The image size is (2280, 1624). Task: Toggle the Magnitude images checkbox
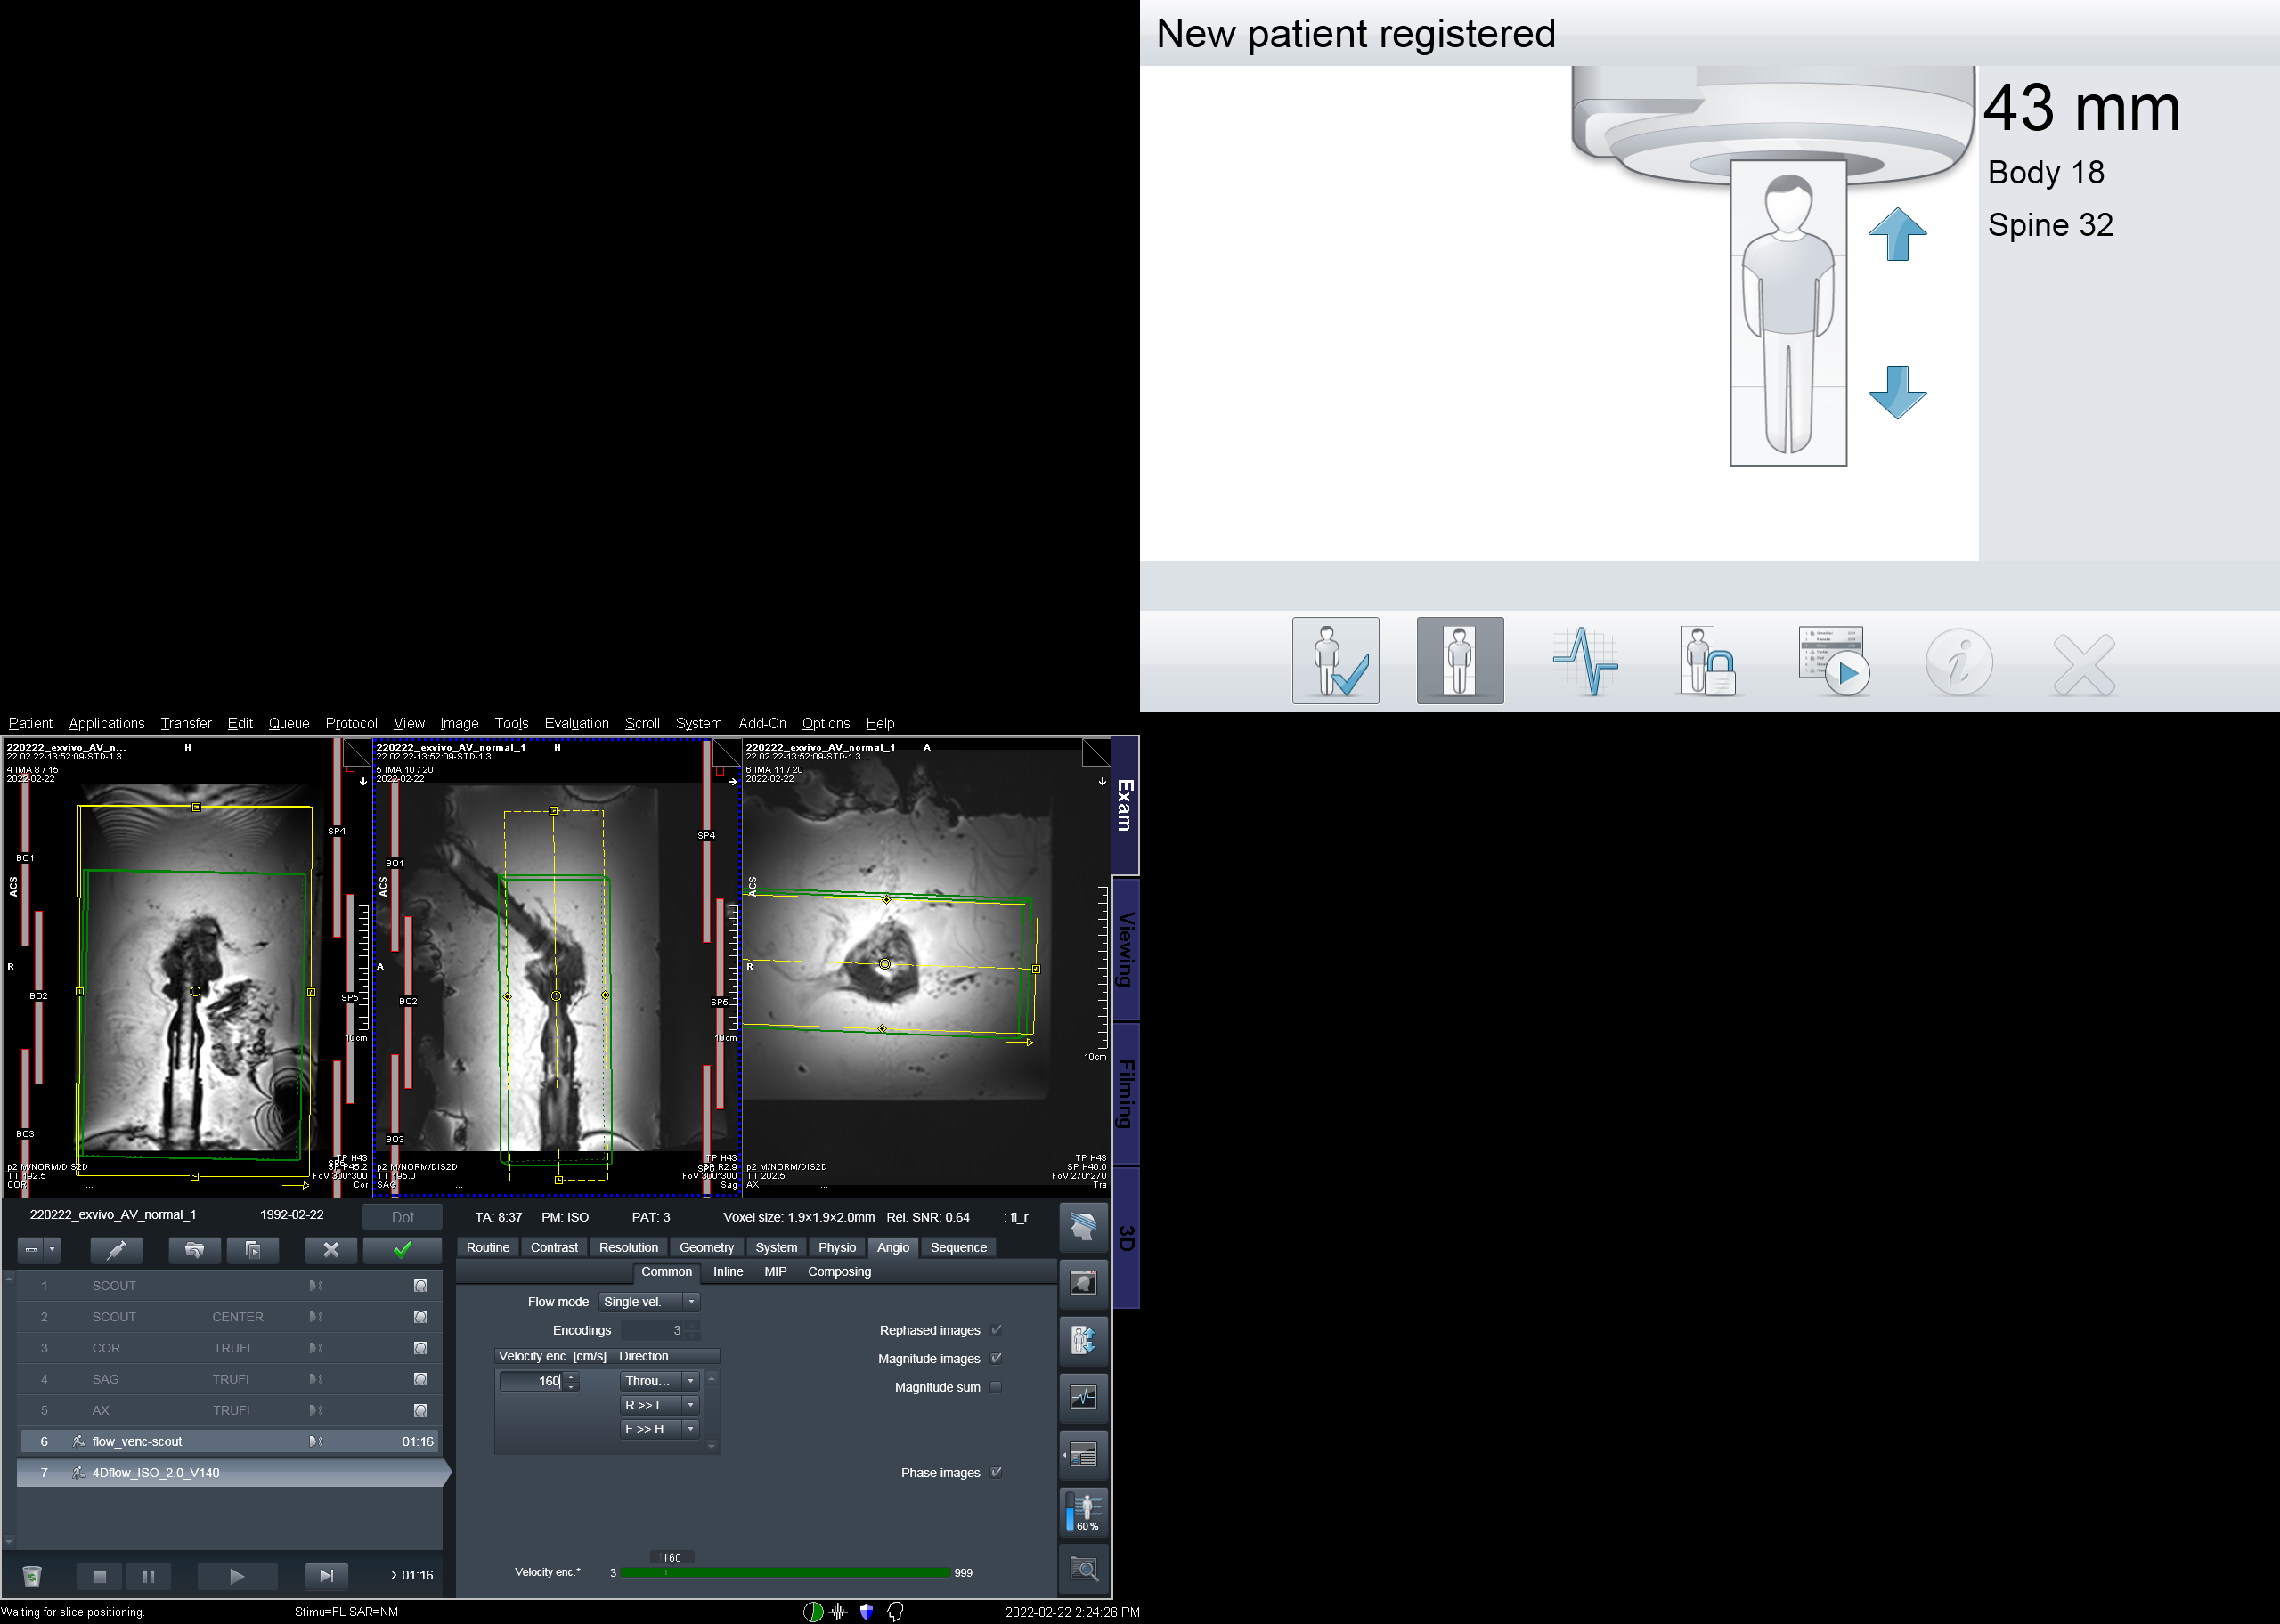tap(996, 1358)
